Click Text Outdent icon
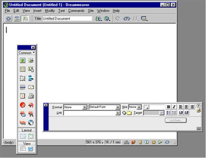Image resolution: width=206 pixels, height=158 pixels. tap(181, 113)
